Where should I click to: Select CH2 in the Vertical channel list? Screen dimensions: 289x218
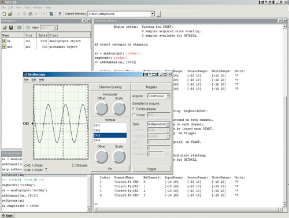(110, 130)
